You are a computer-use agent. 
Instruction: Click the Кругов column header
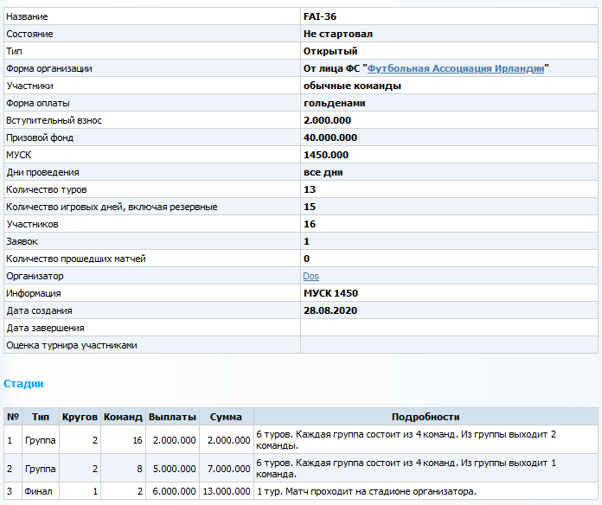click(80, 417)
